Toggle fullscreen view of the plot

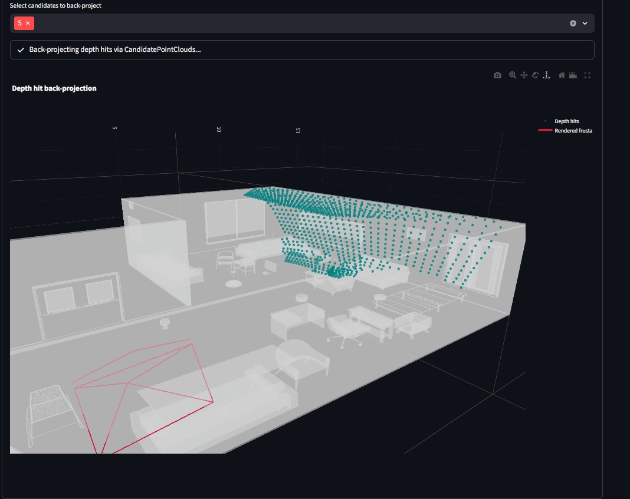coord(588,75)
